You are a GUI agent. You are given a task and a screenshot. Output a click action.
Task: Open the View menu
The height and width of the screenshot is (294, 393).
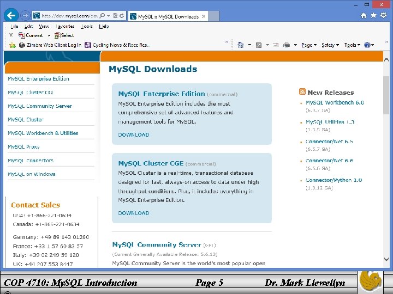tap(44, 26)
